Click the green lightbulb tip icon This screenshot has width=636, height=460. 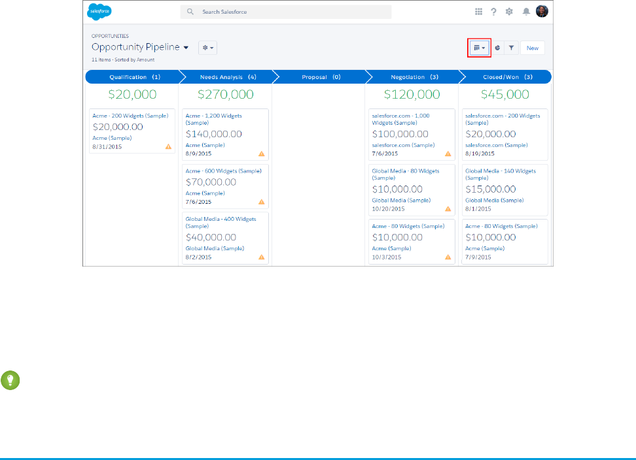10,380
